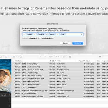Image resolution: width=108 pixels, height=108 pixels.
Task: Click status circle of 11/12 Contours row
Action: [13, 93]
